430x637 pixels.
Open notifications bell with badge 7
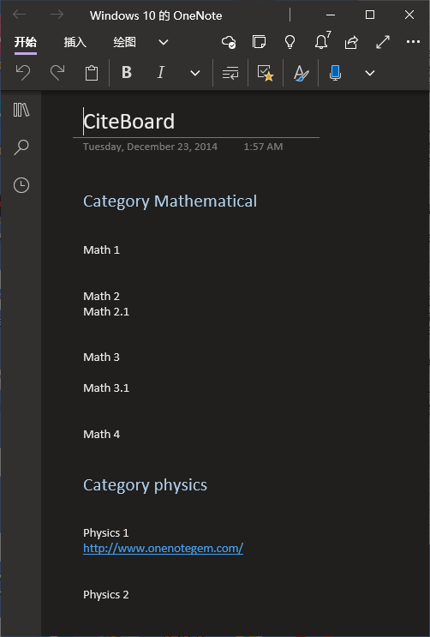(322, 41)
